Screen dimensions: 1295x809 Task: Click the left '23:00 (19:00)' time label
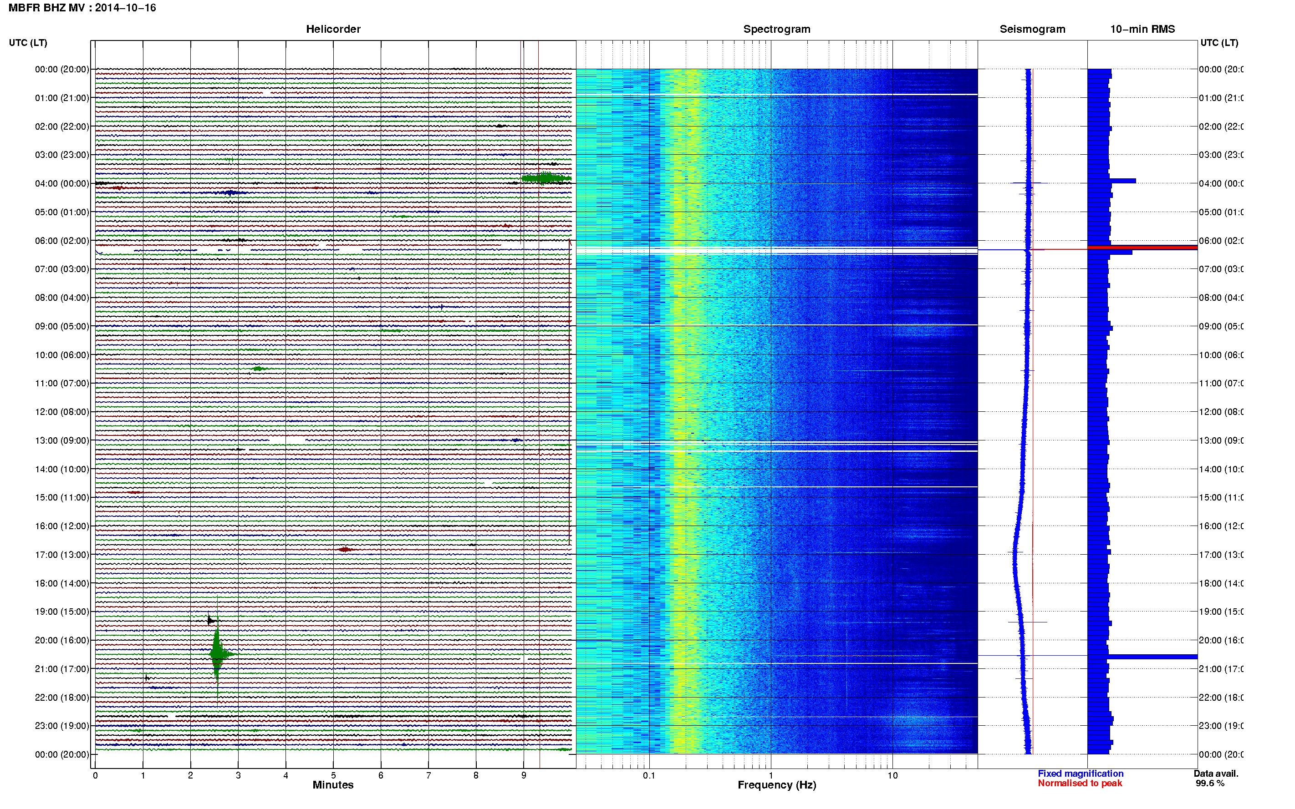[x=62, y=726]
